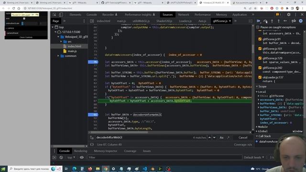Switch to Network panel
The width and height of the screenshot is (306, 172).
click(x=184, y=15)
